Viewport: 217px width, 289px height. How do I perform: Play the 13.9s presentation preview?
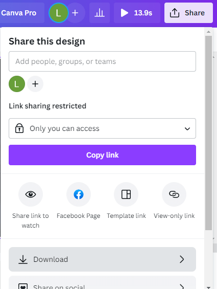point(137,13)
